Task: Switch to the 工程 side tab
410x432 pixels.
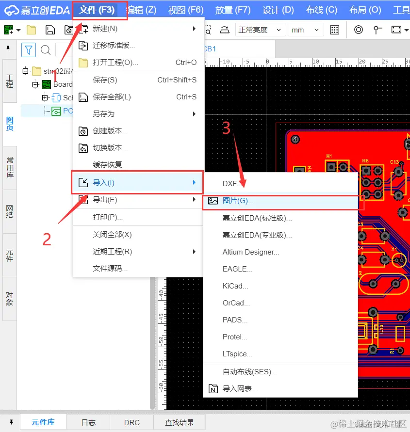Action: [10, 81]
